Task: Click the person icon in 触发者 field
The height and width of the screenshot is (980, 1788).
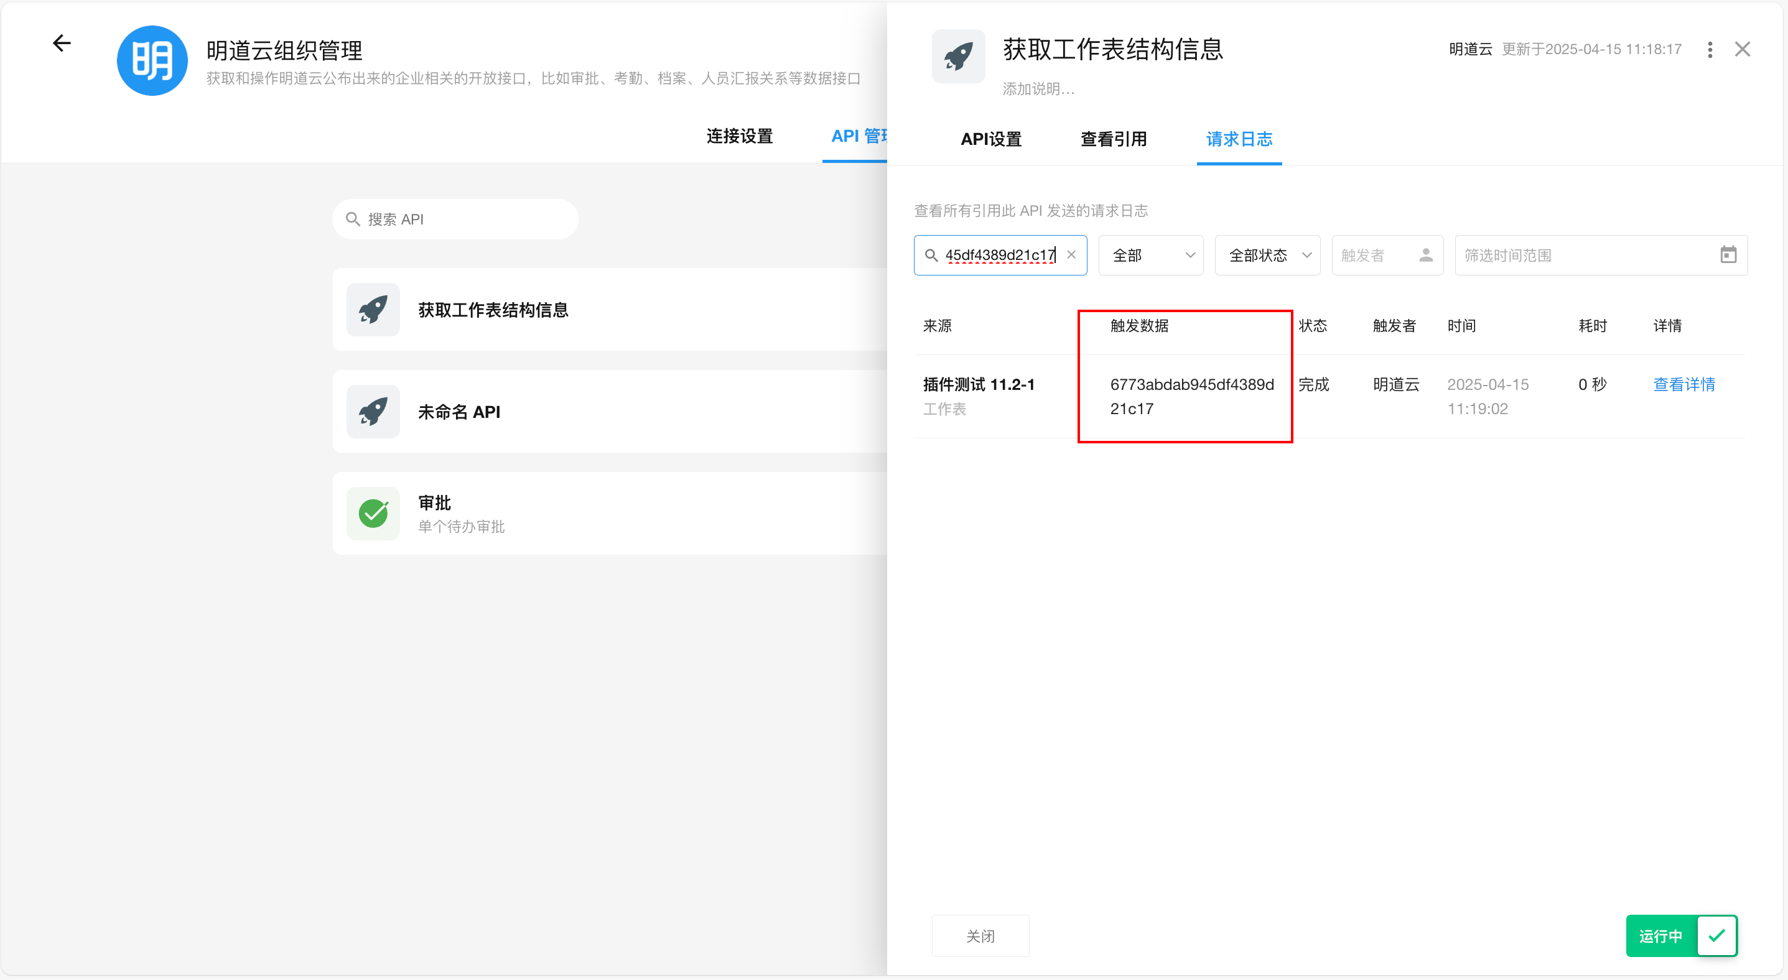Action: pos(1426,255)
